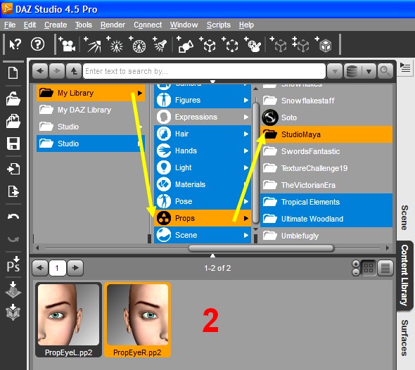Image resolution: width=415 pixels, height=370 pixels.
Task: Open the Scripts menu
Action: [x=219, y=25]
